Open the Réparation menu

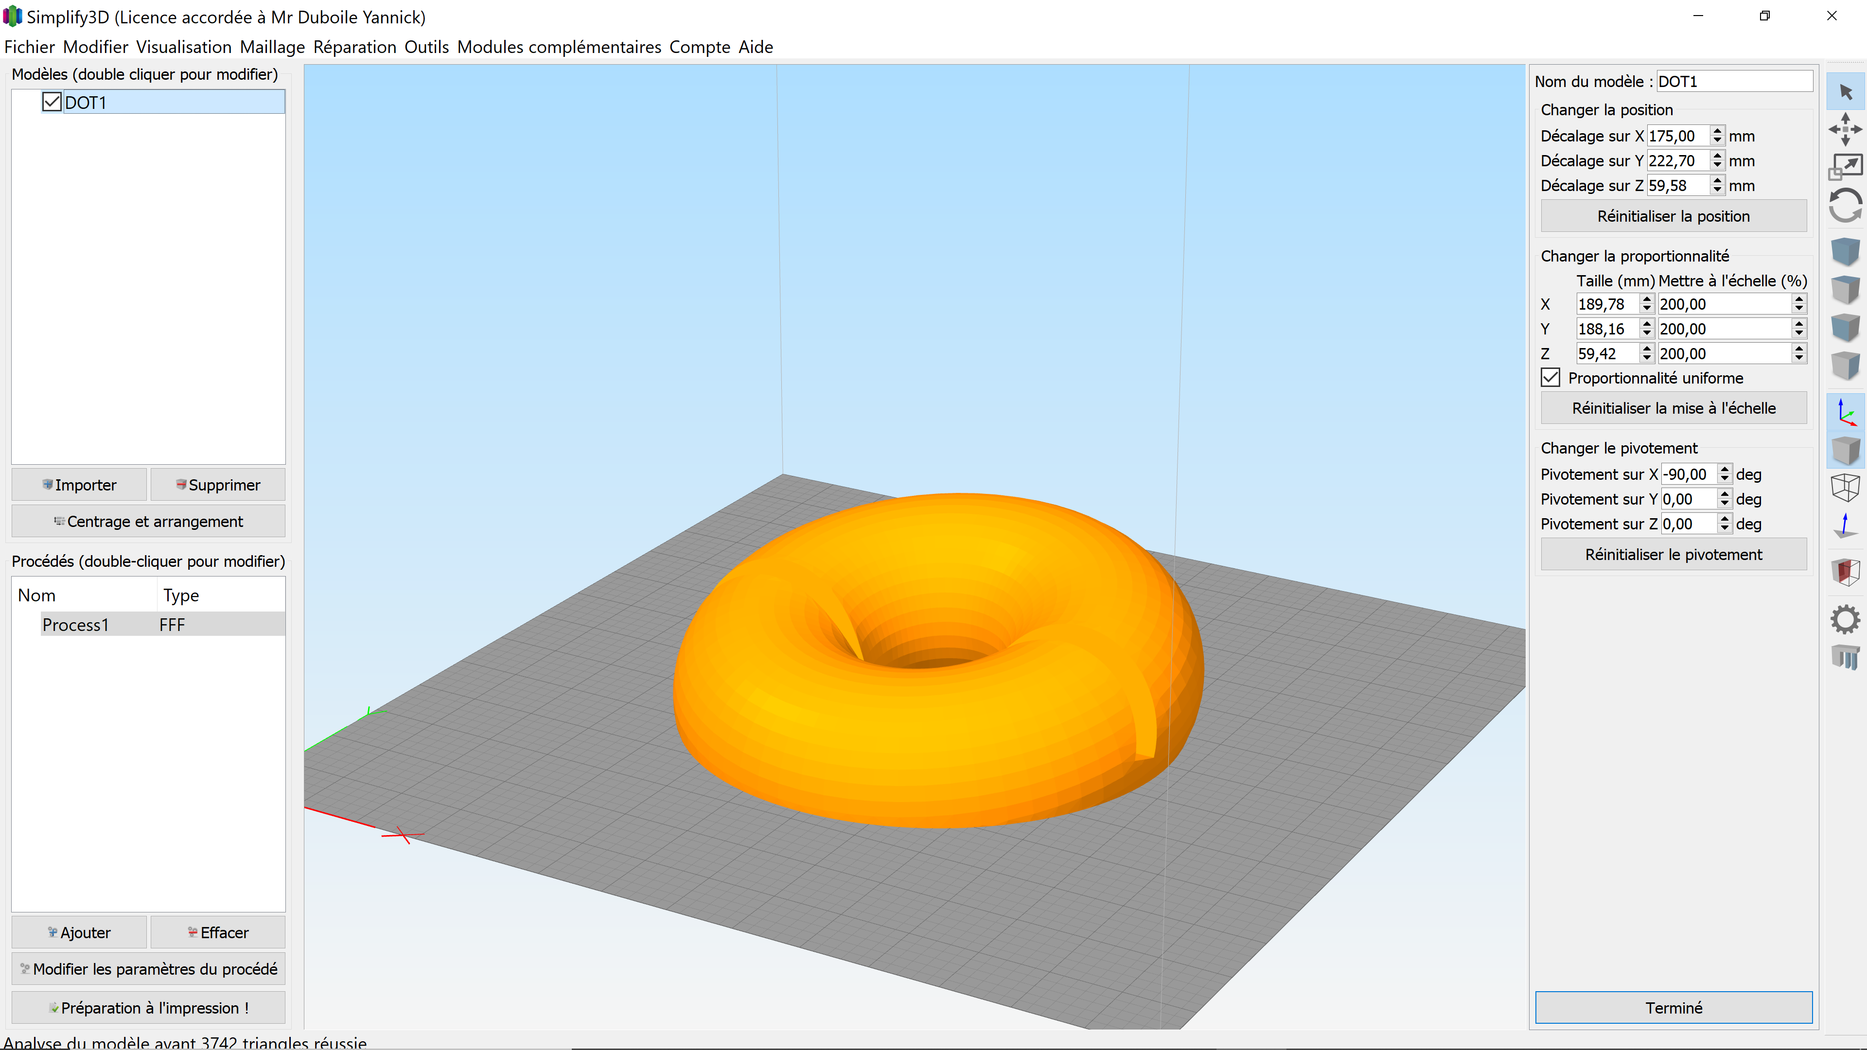point(355,46)
